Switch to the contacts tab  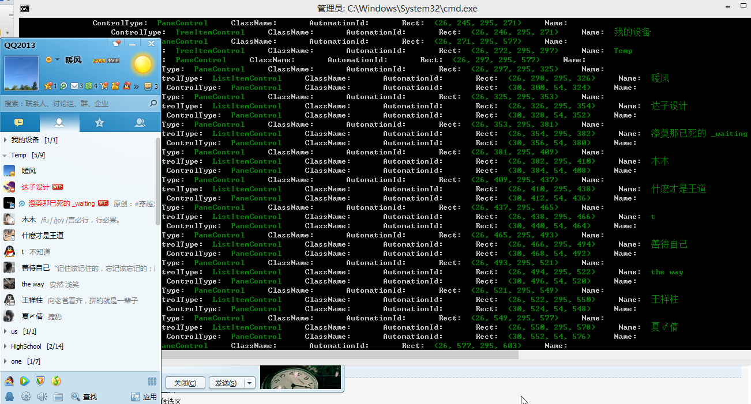pyautogui.click(x=59, y=123)
